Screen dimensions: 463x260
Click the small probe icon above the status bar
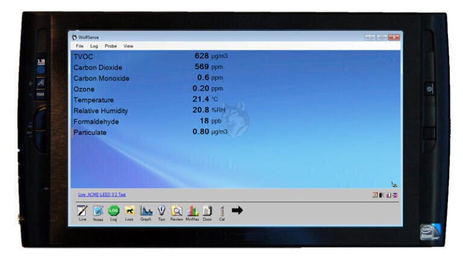click(x=394, y=184)
